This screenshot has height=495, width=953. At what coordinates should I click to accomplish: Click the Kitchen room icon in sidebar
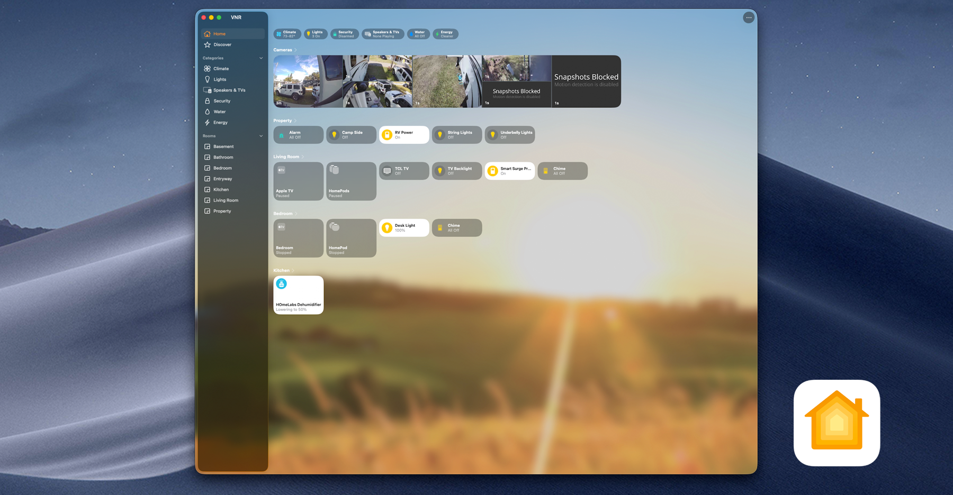pos(207,189)
